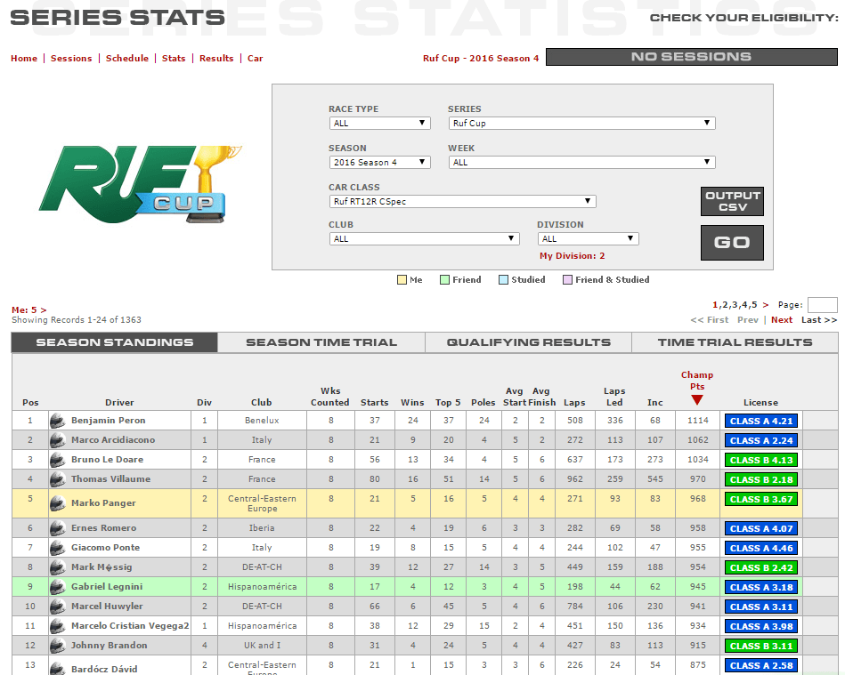Click the Output CSV button
The image size is (845, 675).
(732, 201)
